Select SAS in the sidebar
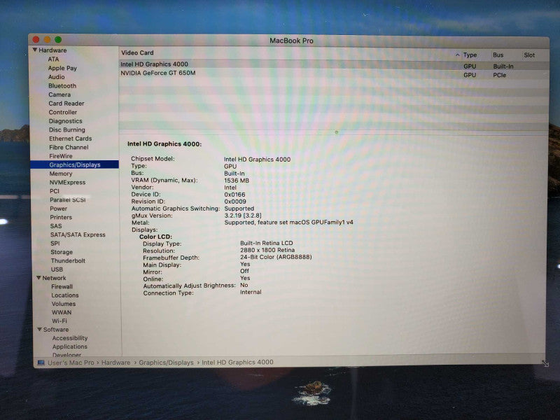 click(x=56, y=226)
